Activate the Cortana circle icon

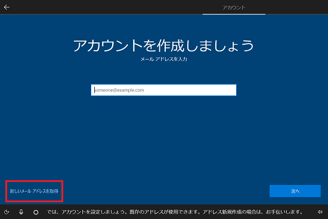[36, 212]
